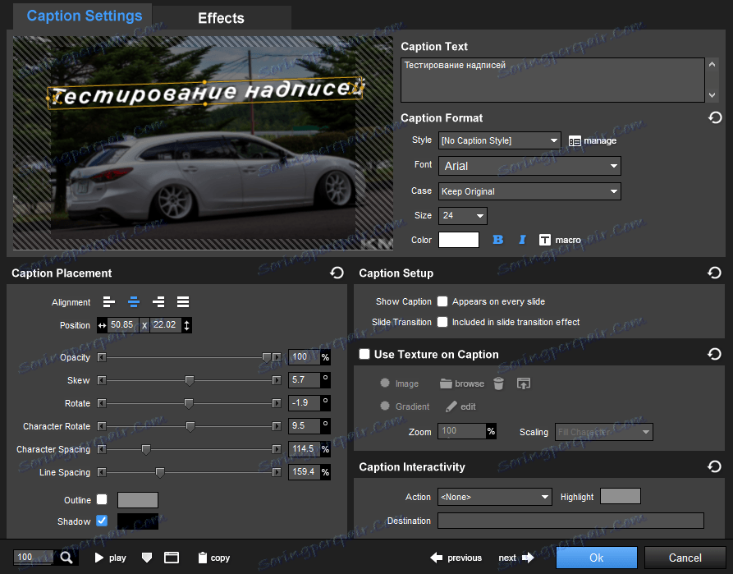The height and width of the screenshot is (574, 733).
Task: Toggle bold caption formatting
Action: tap(497, 240)
